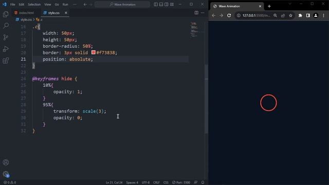The image size is (329, 185).
Task: Select the Wave Animation browser tab
Action: (236, 6)
